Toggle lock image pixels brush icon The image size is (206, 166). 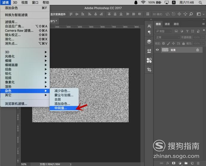pyautogui.click(x=168, y=43)
